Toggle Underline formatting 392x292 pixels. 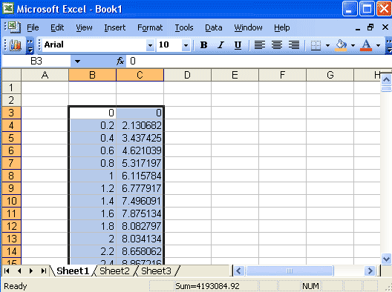[238, 45]
